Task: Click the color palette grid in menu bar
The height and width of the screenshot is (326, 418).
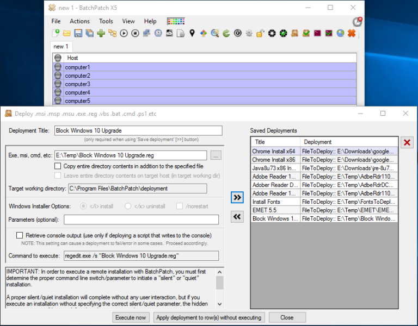Action: point(176,21)
